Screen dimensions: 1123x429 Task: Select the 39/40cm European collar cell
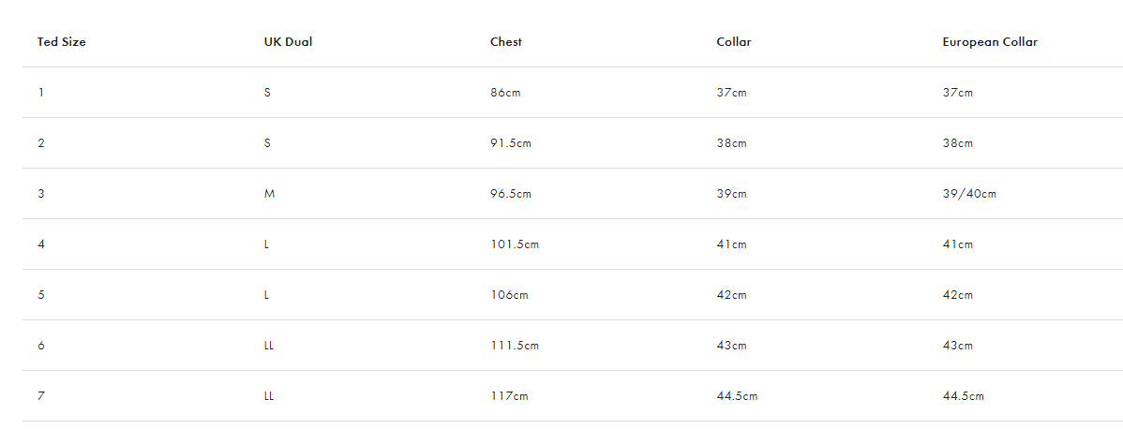[x=969, y=194]
